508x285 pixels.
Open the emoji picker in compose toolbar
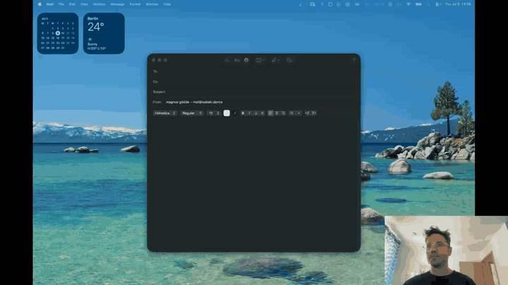(246, 60)
